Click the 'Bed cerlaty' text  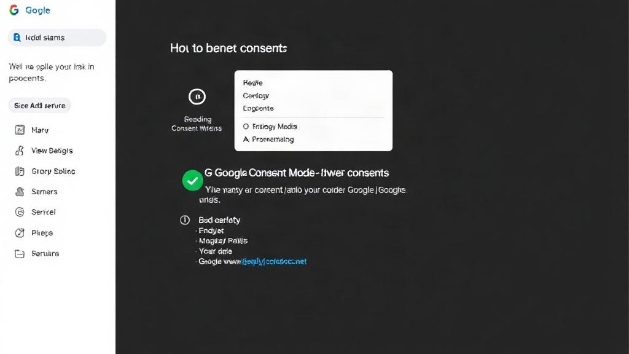tap(219, 220)
